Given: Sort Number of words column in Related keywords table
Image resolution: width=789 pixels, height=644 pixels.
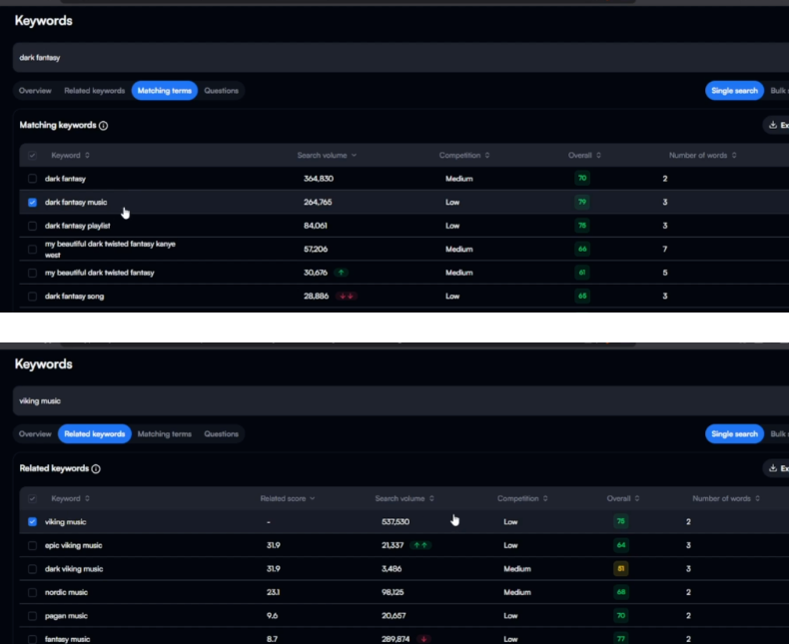Looking at the screenshot, I should pyautogui.click(x=725, y=498).
